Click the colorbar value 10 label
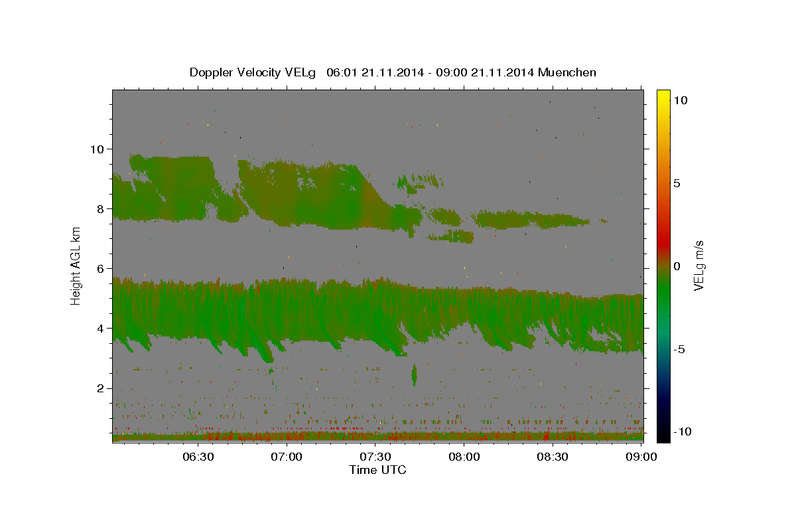The image size is (796, 531). (x=681, y=100)
